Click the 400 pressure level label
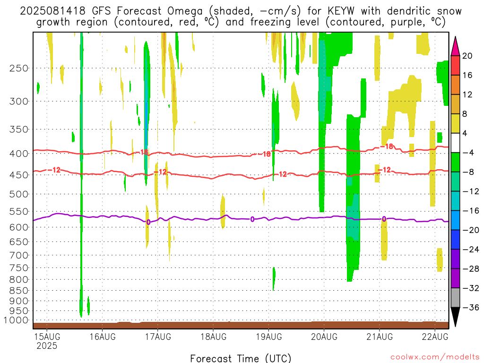The width and height of the screenshot is (484, 363). pos(19,154)
